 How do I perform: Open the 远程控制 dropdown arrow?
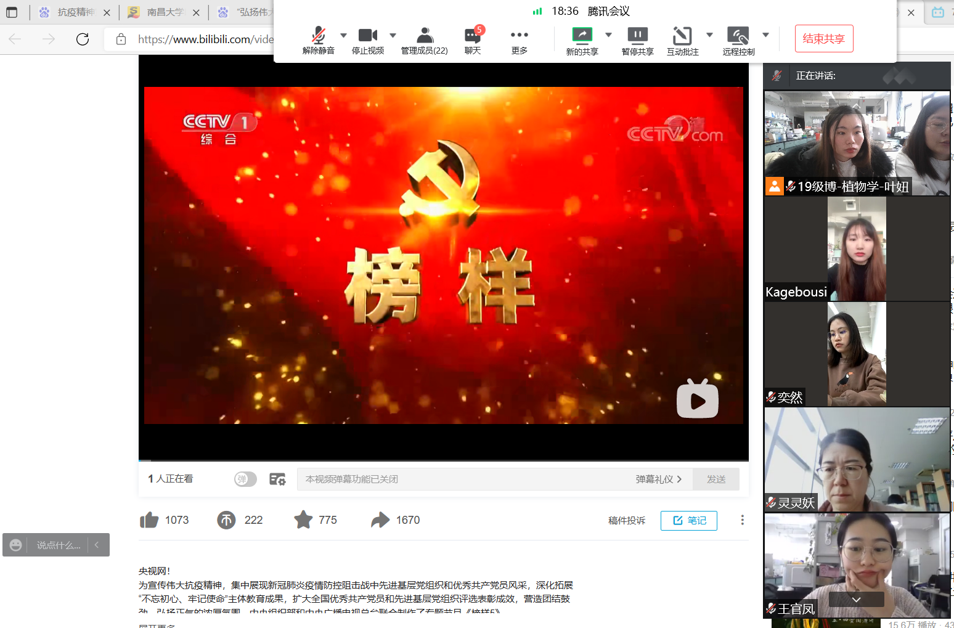click(765, 35)
